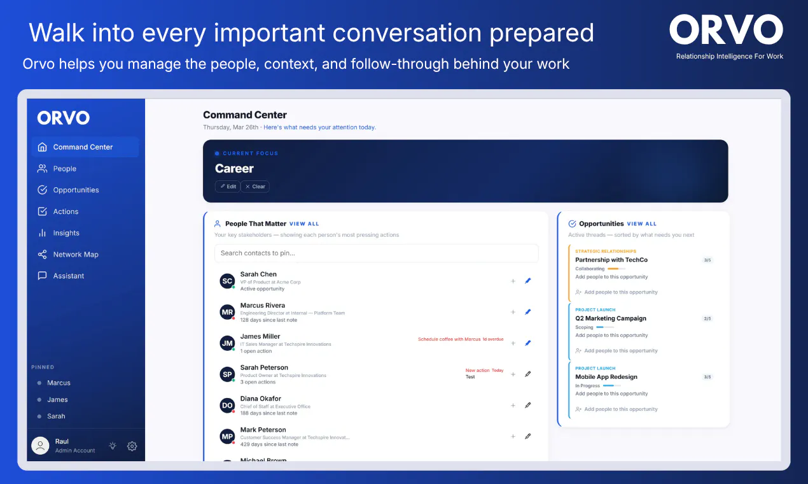Add people to Mobile App Redesign opportunity
The width and height of the screenshot is (808, 484).
(x=616, y=409)
